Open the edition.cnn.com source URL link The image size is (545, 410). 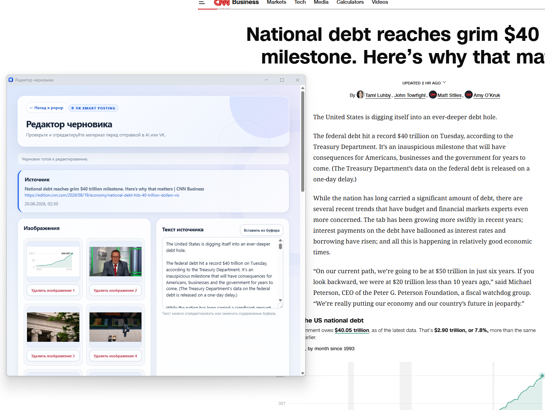(102, 195)
